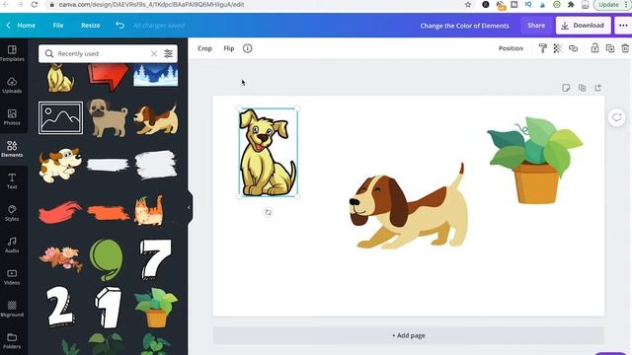Click the Info circle icon

click(x=248, y=48)
